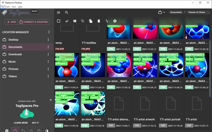Screen dimensions: 212x132
Task: Open the Location Manager three-dot menu
Action: pyautogui.click(x=49, y=32)
